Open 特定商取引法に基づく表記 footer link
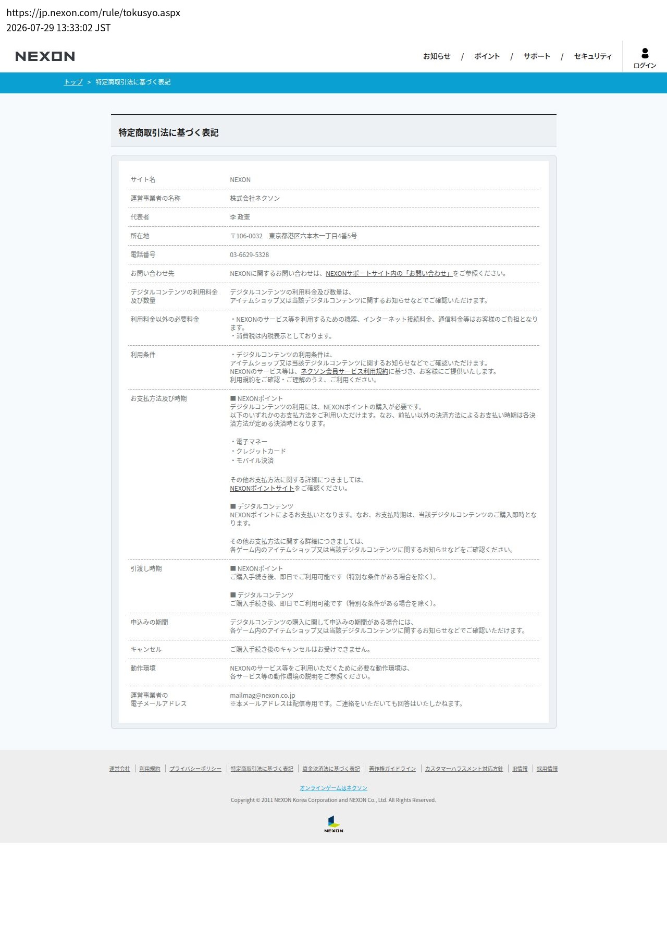The height and width of the screenshot is (947, 667). [x=262, y=769]
